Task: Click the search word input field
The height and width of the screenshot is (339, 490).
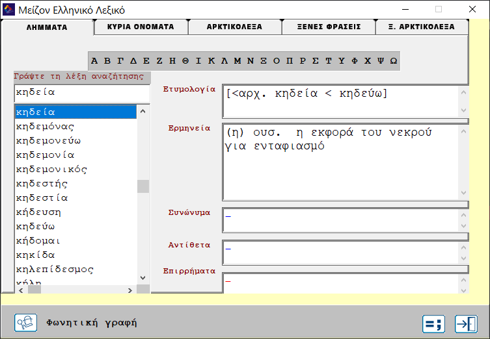Action: pos(82,93)
